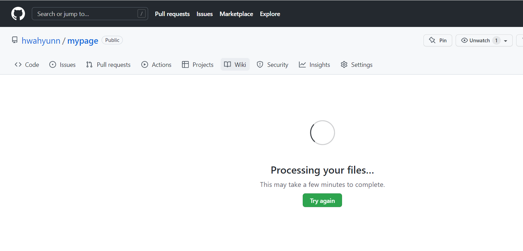Open Issues in the top dark header
Image resolution: width=523 pixels, height=251 pixels.
click(x=205, y=14)
